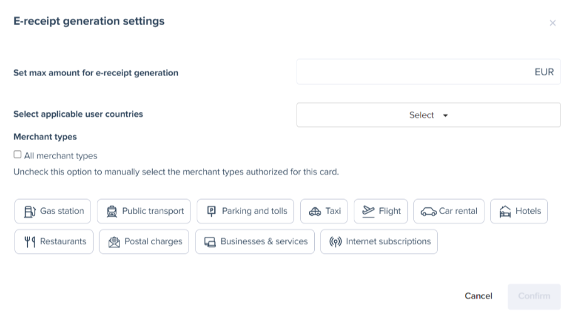Choose the Taxi car icon
The height and width of the screenshot is (321, 573).
(315, 212)
